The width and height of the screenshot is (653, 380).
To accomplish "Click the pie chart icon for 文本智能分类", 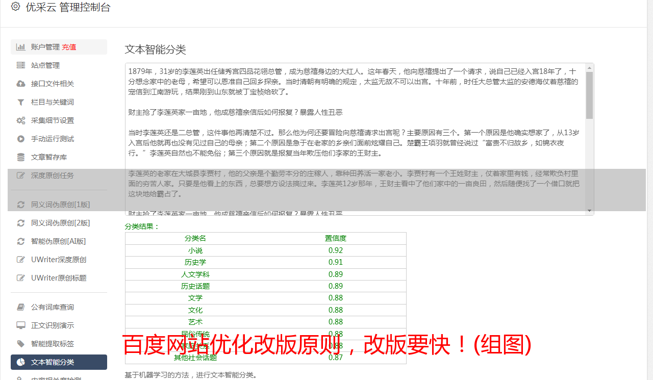I will [21, 362].
